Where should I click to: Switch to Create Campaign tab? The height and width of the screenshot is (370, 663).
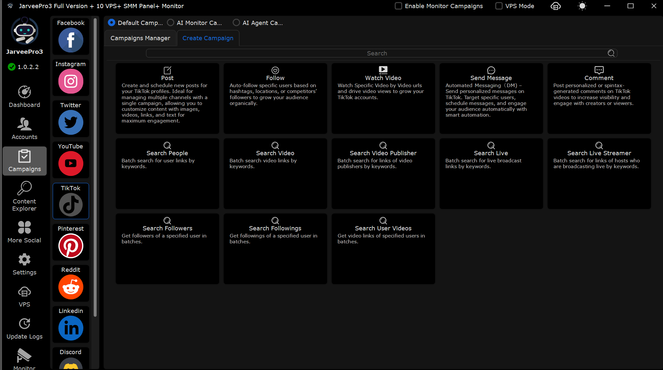pos(208,38)
